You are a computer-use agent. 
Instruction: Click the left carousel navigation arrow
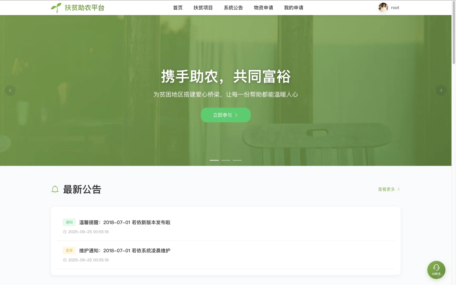tap(10, 90)
